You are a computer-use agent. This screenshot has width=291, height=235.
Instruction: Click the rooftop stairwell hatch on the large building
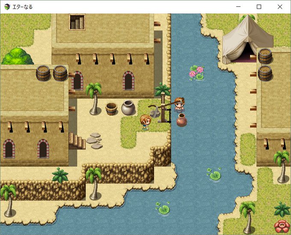(77, 22)
